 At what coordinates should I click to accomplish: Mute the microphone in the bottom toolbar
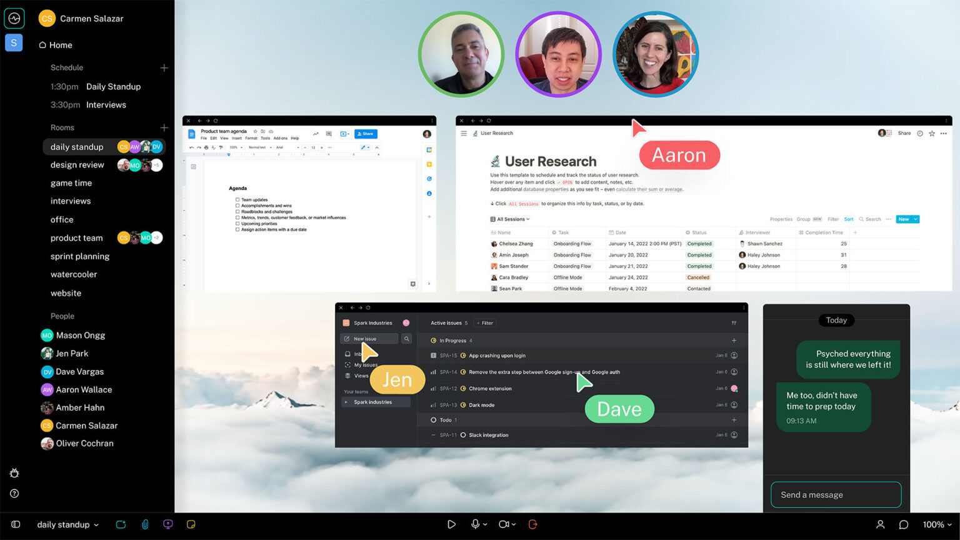[x=476, y=524]
